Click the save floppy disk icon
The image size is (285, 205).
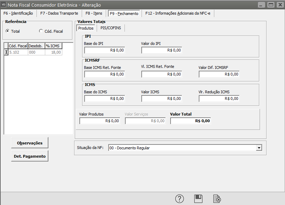(198, 199)
